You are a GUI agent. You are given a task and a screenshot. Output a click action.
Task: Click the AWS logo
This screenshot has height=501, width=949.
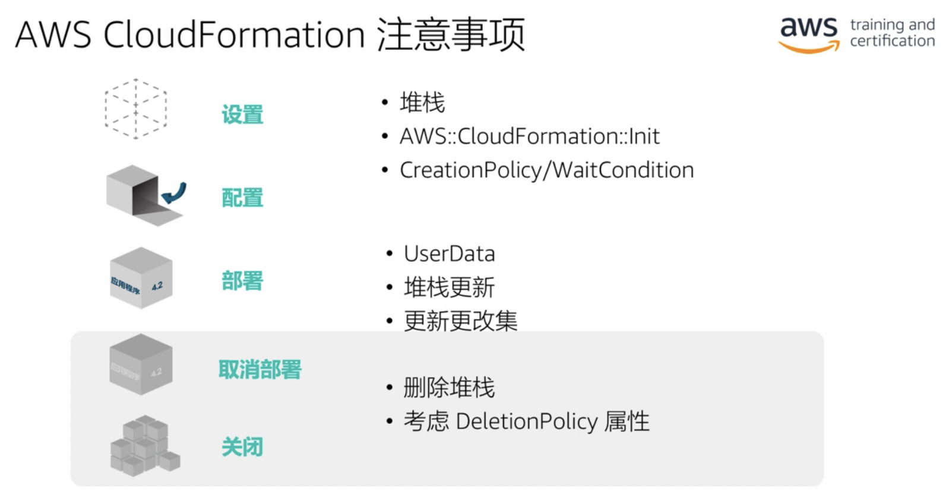coord(808,34)
